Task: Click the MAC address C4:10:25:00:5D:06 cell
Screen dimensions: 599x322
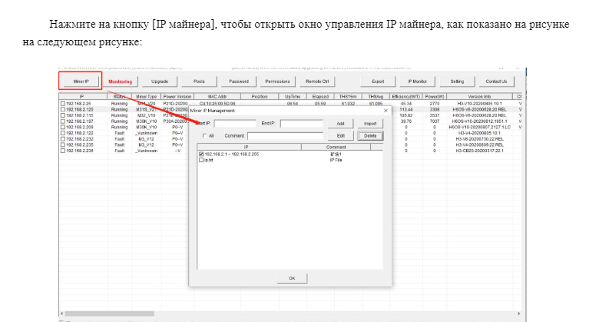Action: click(x=217, y=104)
